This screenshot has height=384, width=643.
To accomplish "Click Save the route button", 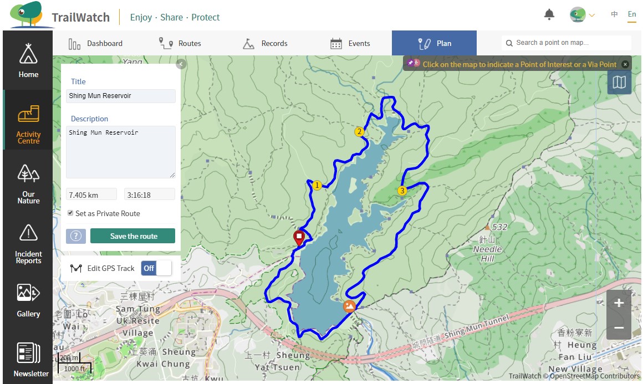I will click(133, 236).
